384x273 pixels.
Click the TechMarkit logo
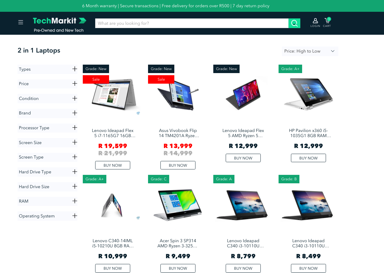click(60, 24)
